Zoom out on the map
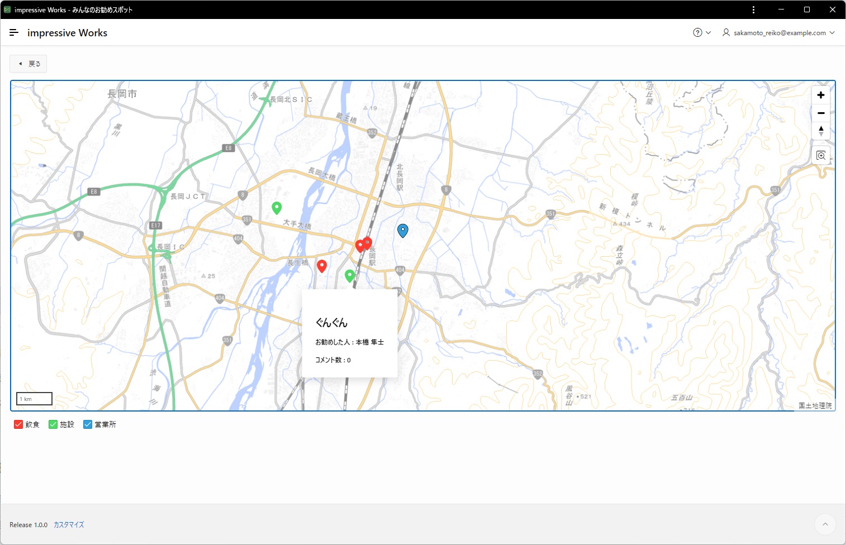Viewport: 846px width, 545px height. [821, 113]
